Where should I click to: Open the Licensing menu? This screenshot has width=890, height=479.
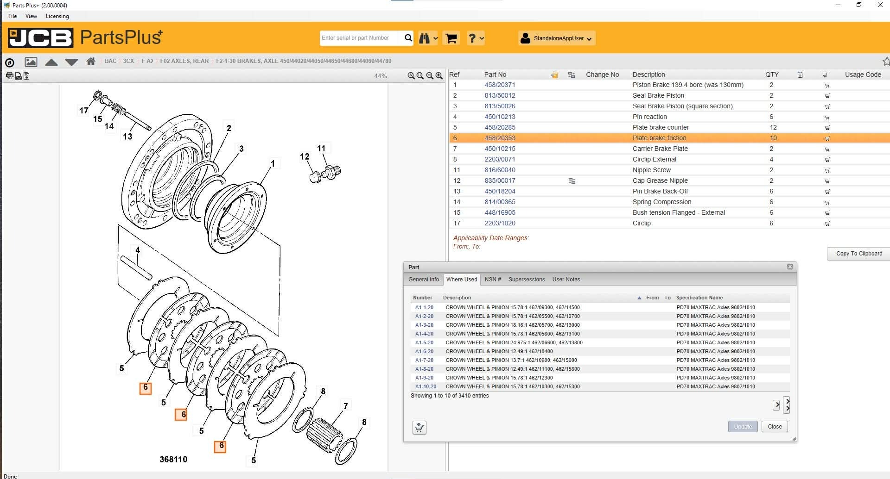(57, 16)
